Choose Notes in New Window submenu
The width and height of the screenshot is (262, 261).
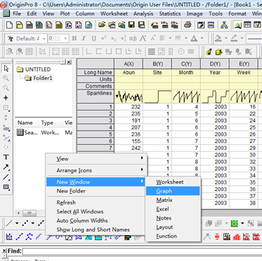pos(173,218)
